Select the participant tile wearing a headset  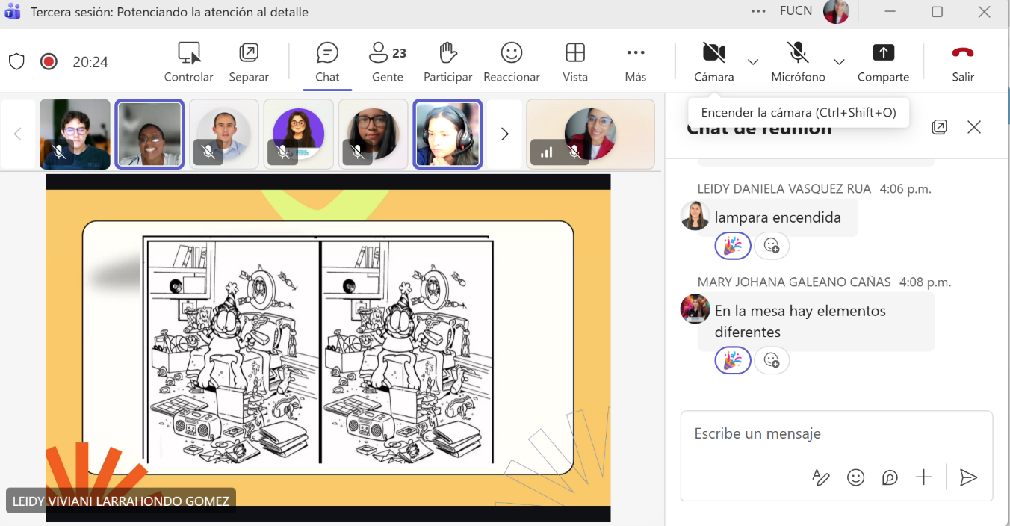coord(447,134)
